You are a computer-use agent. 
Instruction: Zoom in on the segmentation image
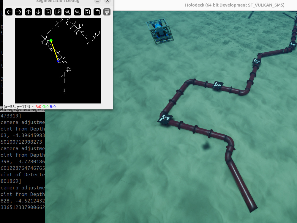point(68,12)
